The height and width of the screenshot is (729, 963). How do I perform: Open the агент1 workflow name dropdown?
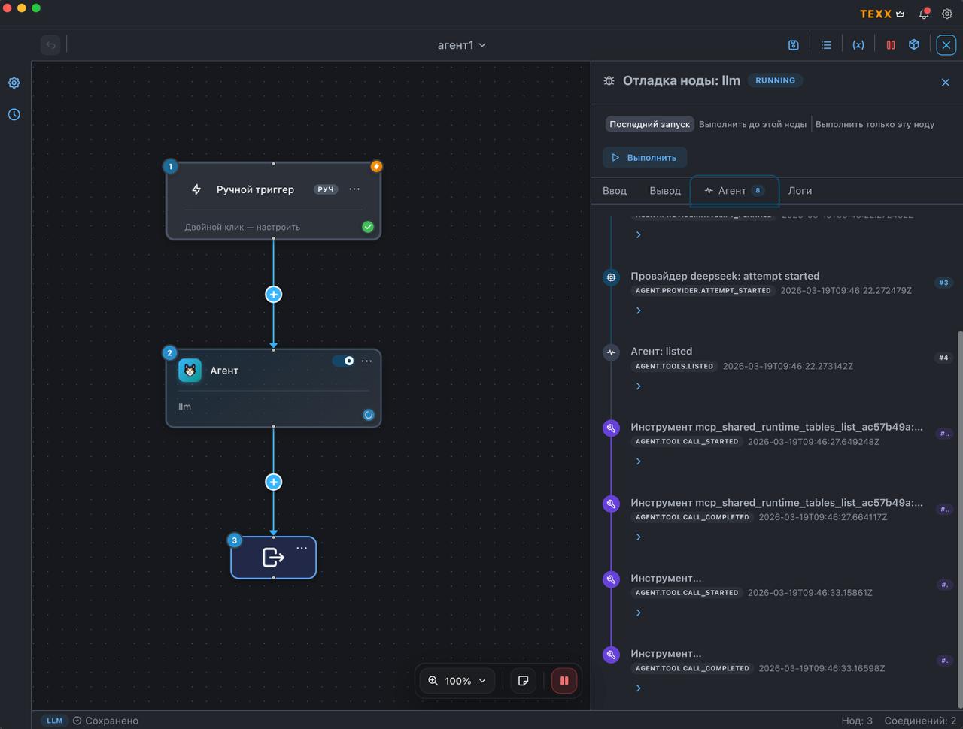click(x=461, y=45)
